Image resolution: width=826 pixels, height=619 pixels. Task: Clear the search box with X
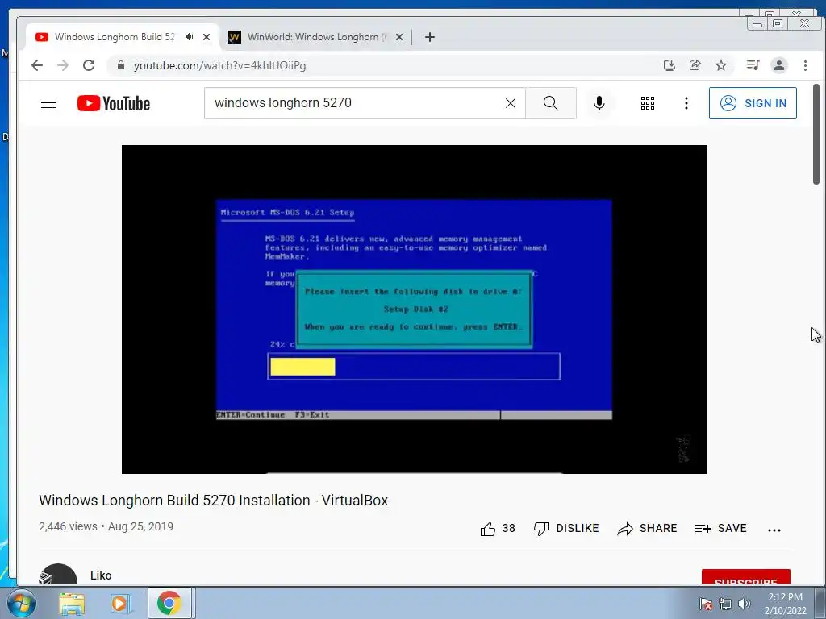511,103
